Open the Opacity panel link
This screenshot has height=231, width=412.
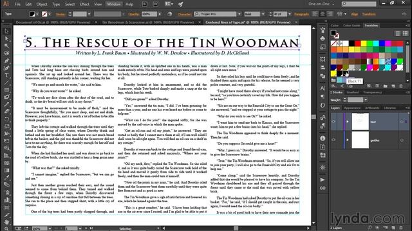pyautogui.click(x=133, y=14)
